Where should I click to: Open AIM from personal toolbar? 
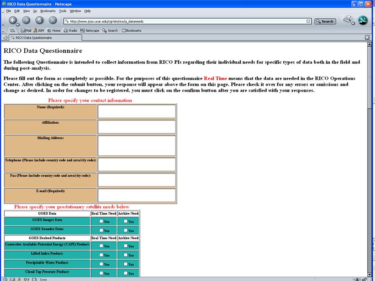tap(39, 30)
